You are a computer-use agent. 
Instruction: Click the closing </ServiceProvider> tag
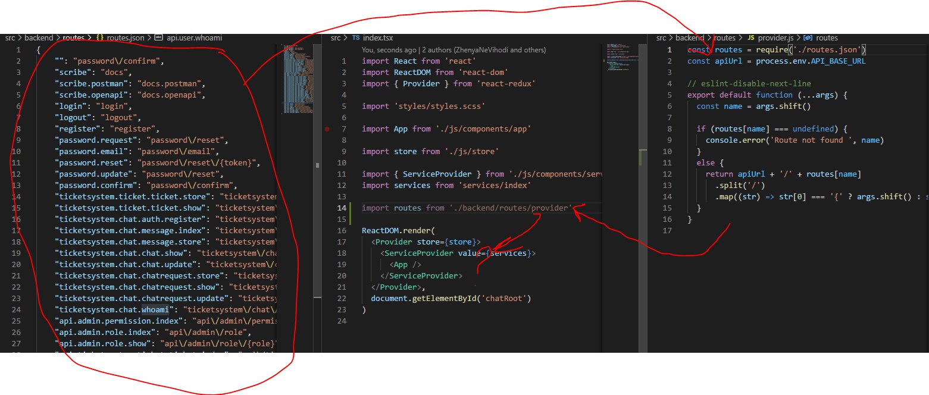pos(421,276)
